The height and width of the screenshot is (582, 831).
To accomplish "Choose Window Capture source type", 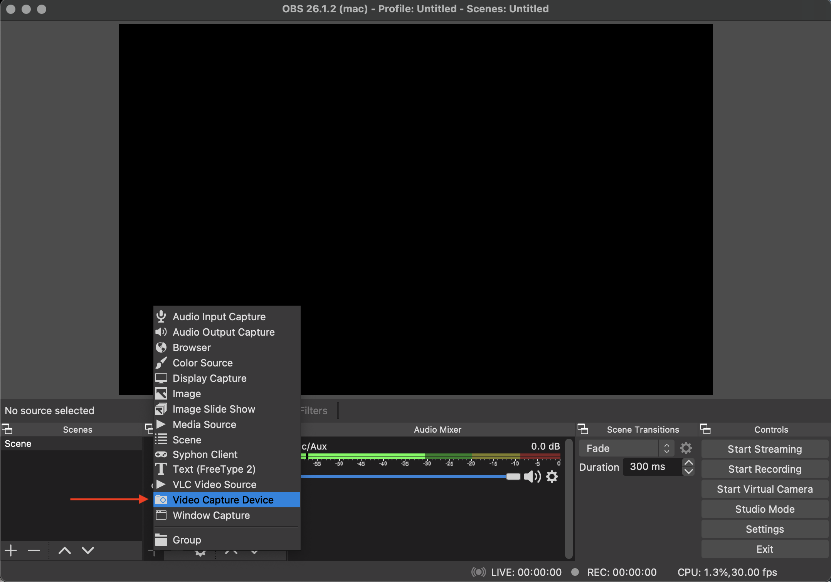I will (x=227, y=515).
